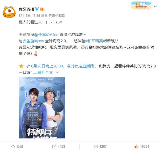Open the 虎牙直播 profile name

pos(26,9)
